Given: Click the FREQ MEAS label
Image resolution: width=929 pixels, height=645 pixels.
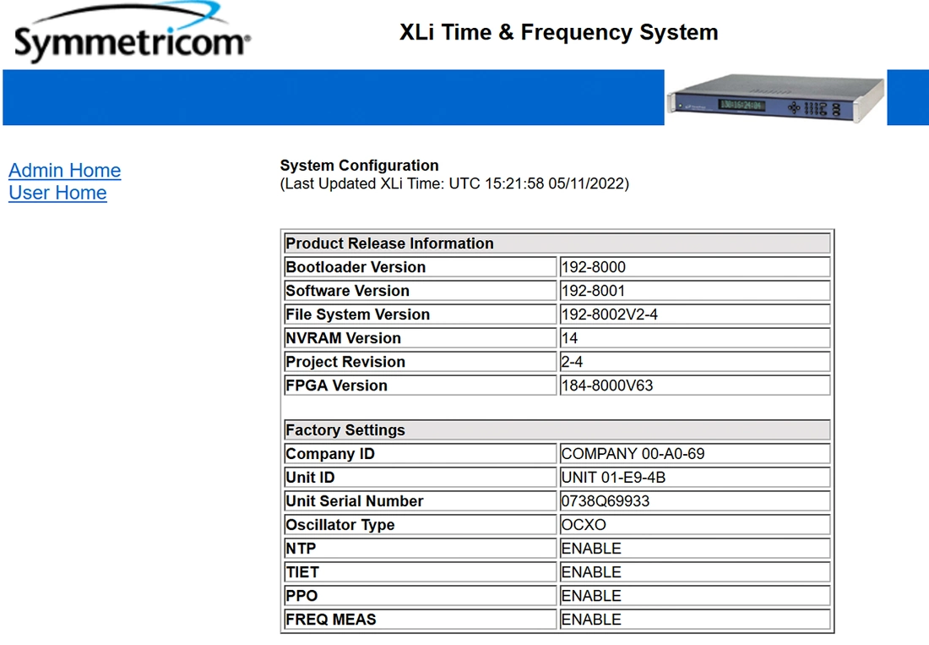Looking at the screenshot, I should point(330,620).
